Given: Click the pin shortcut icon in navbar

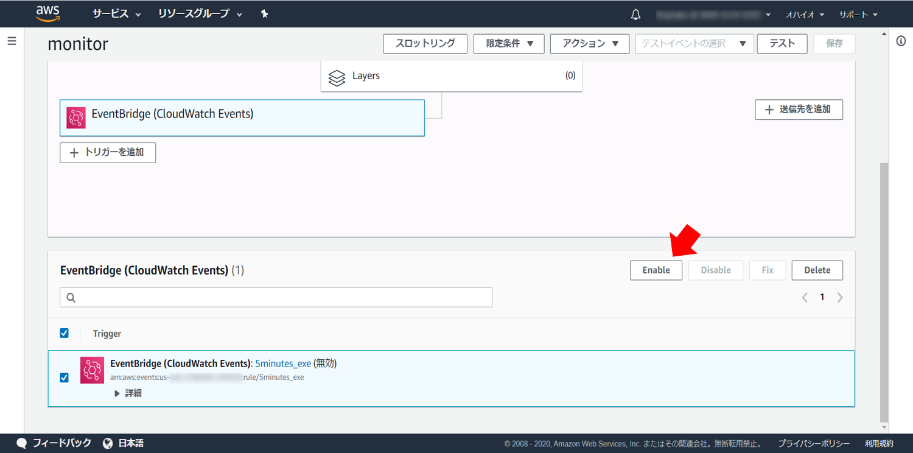Looking at the screenshot, I should tap(264, 14).
